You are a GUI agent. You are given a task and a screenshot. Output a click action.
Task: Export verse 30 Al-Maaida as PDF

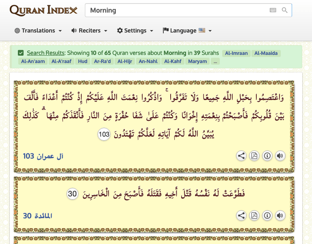coord(254,216)
